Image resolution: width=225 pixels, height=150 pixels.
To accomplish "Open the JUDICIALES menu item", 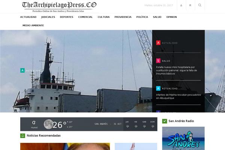I will [x=48, y=17].
